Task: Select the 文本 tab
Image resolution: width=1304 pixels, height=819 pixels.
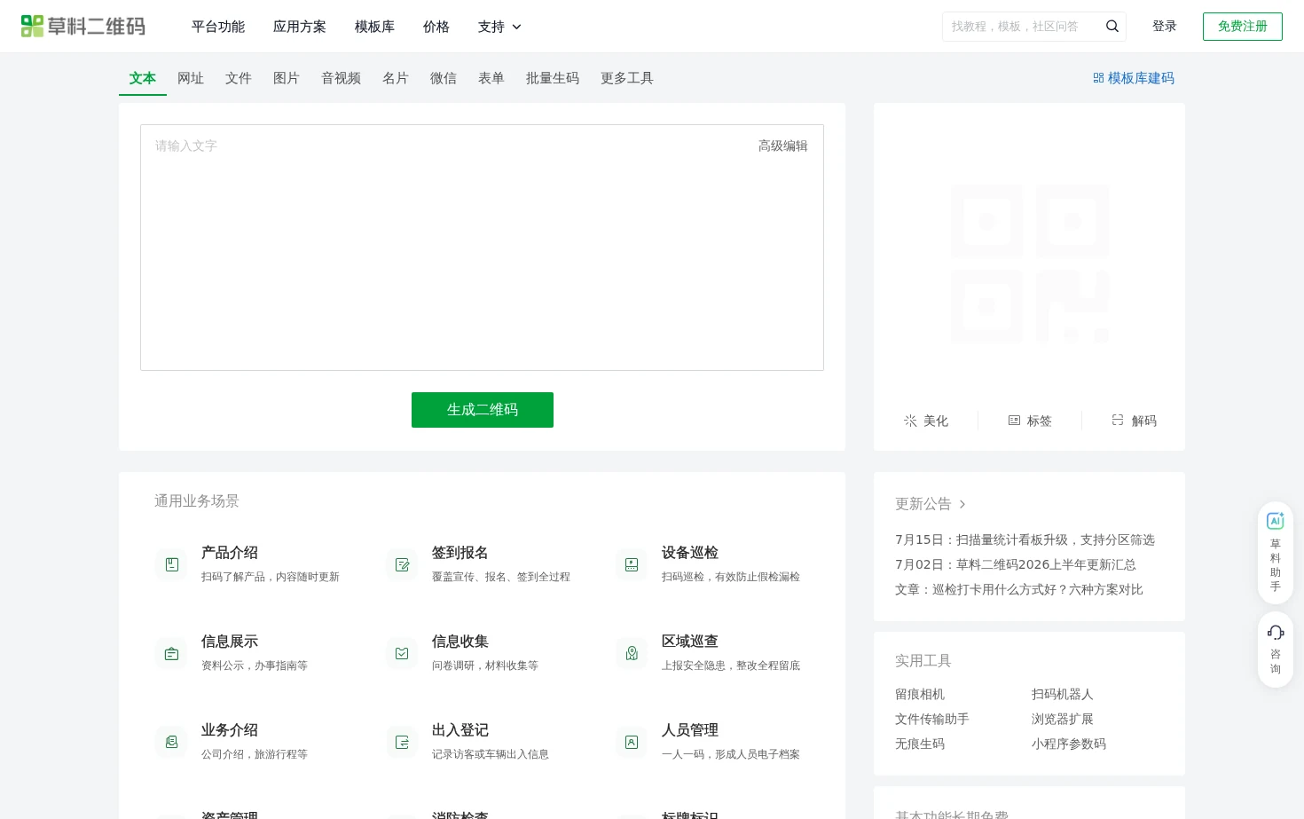Action: click(x=143, y=78)
